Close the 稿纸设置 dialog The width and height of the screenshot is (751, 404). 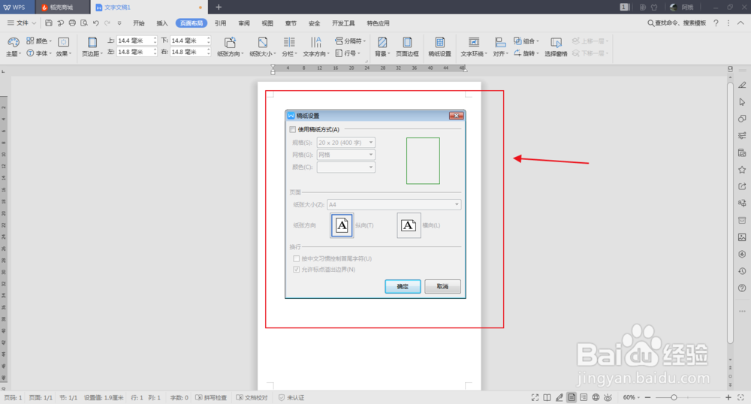click(x=457, y=116)
